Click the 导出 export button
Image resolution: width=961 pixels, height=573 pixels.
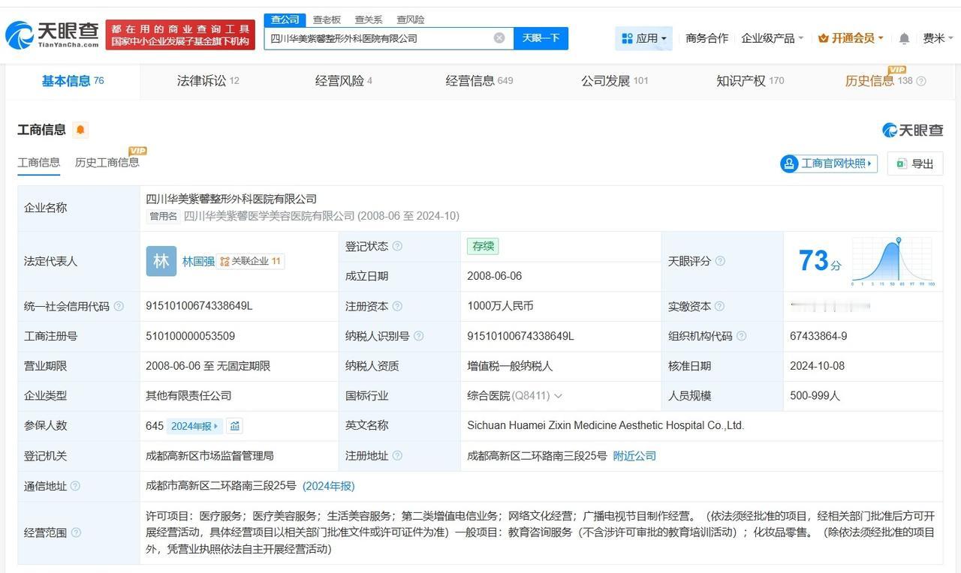(914, 163)
